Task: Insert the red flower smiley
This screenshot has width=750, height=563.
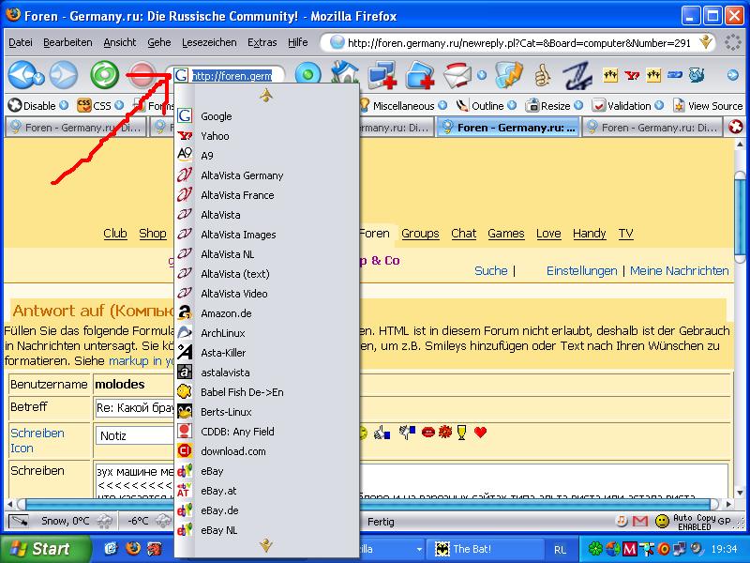Action: tap(444, 433)
